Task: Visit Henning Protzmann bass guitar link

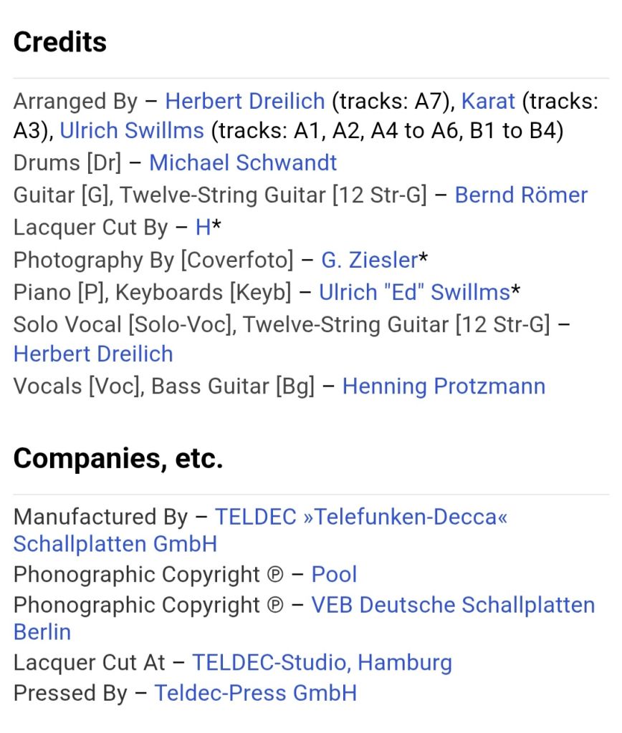Action: tap(444, 387)
